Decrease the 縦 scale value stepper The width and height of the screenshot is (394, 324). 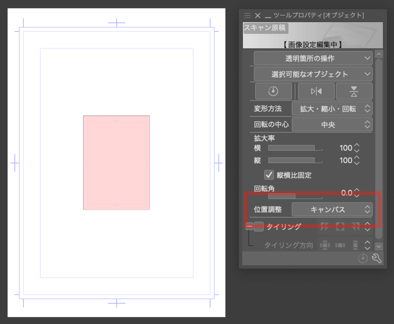pyautogui.click(x=357, y=163)
